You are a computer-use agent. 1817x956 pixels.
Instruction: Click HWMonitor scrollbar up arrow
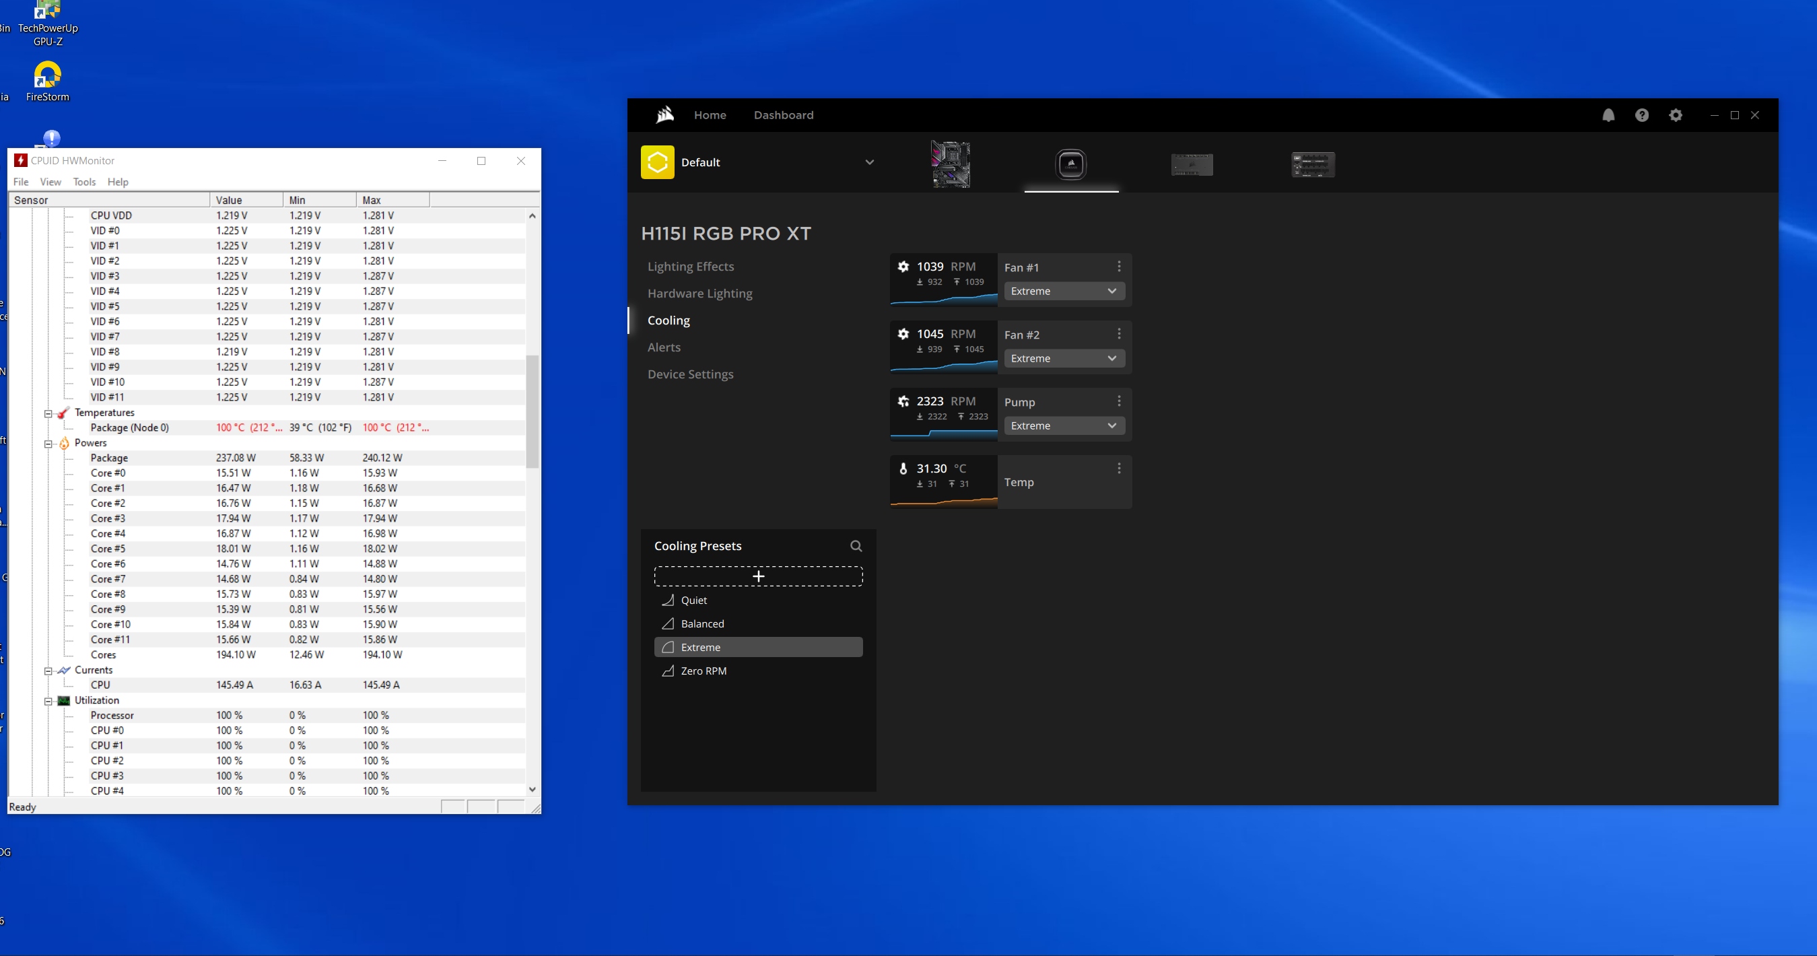532,215
